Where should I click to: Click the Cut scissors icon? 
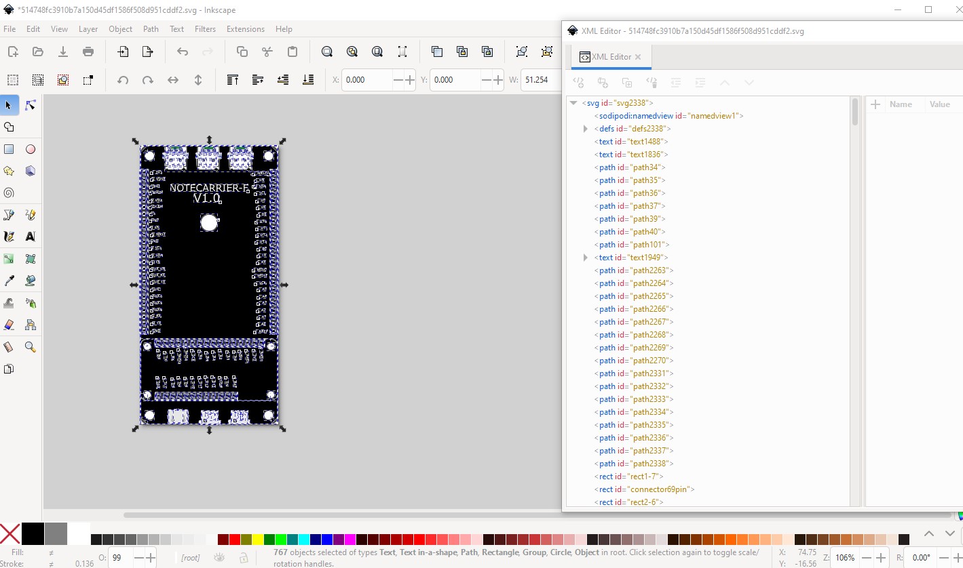pos(267,52)
